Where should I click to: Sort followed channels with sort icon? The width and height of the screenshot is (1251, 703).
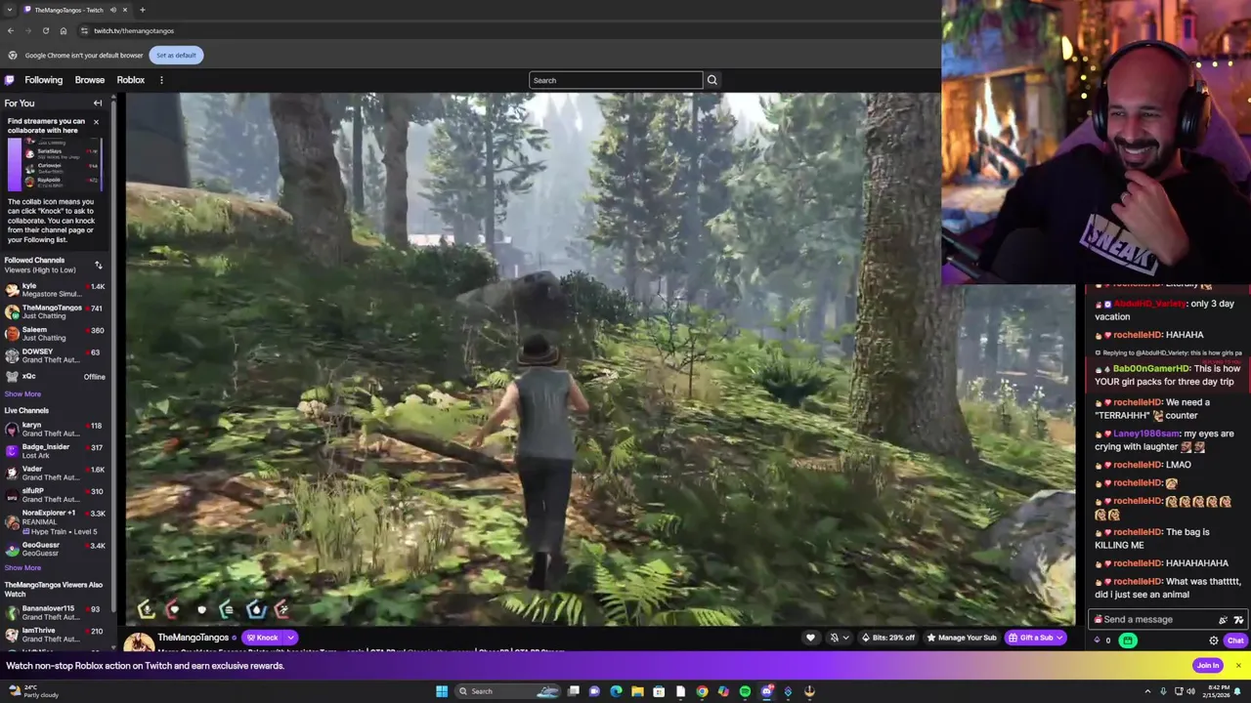coord(98,266)
